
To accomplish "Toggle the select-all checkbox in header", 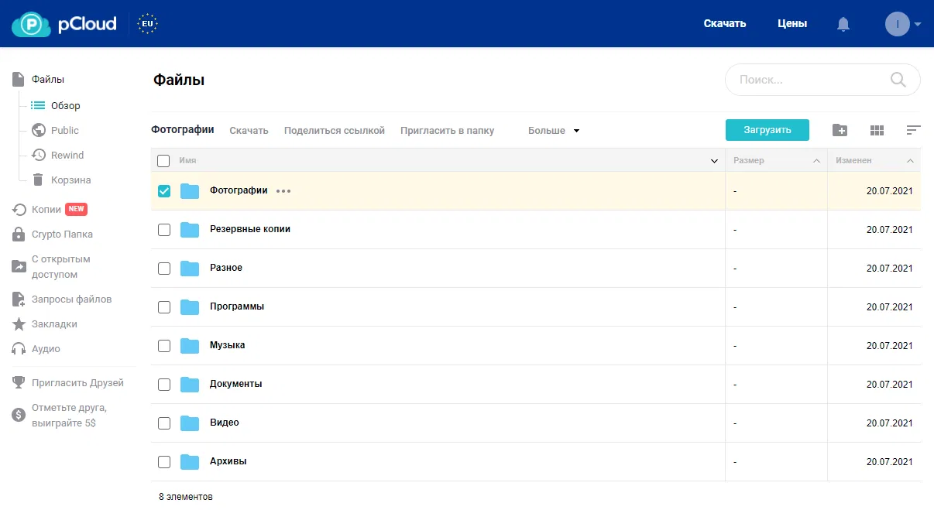I will (163, 161).
